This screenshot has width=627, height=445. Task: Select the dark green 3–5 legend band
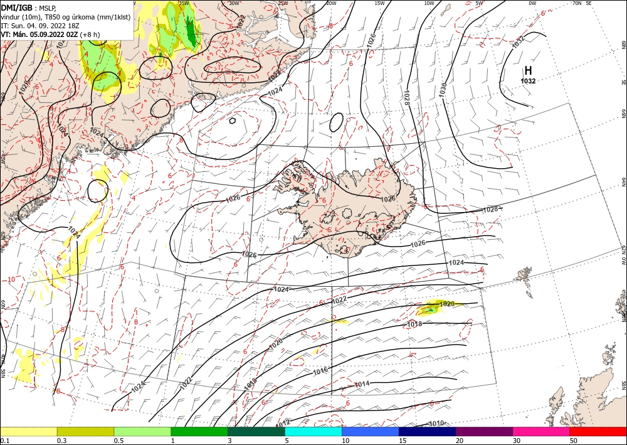[256, 431]
